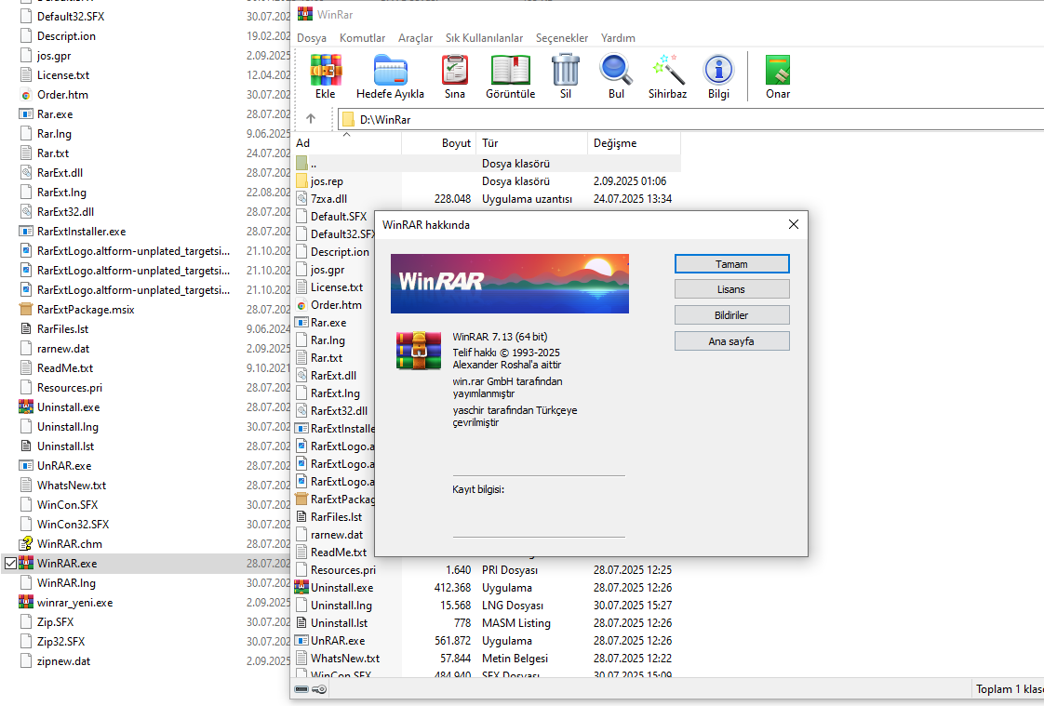
Task: Sort by the Değişme column header
Action: point(635,143)
